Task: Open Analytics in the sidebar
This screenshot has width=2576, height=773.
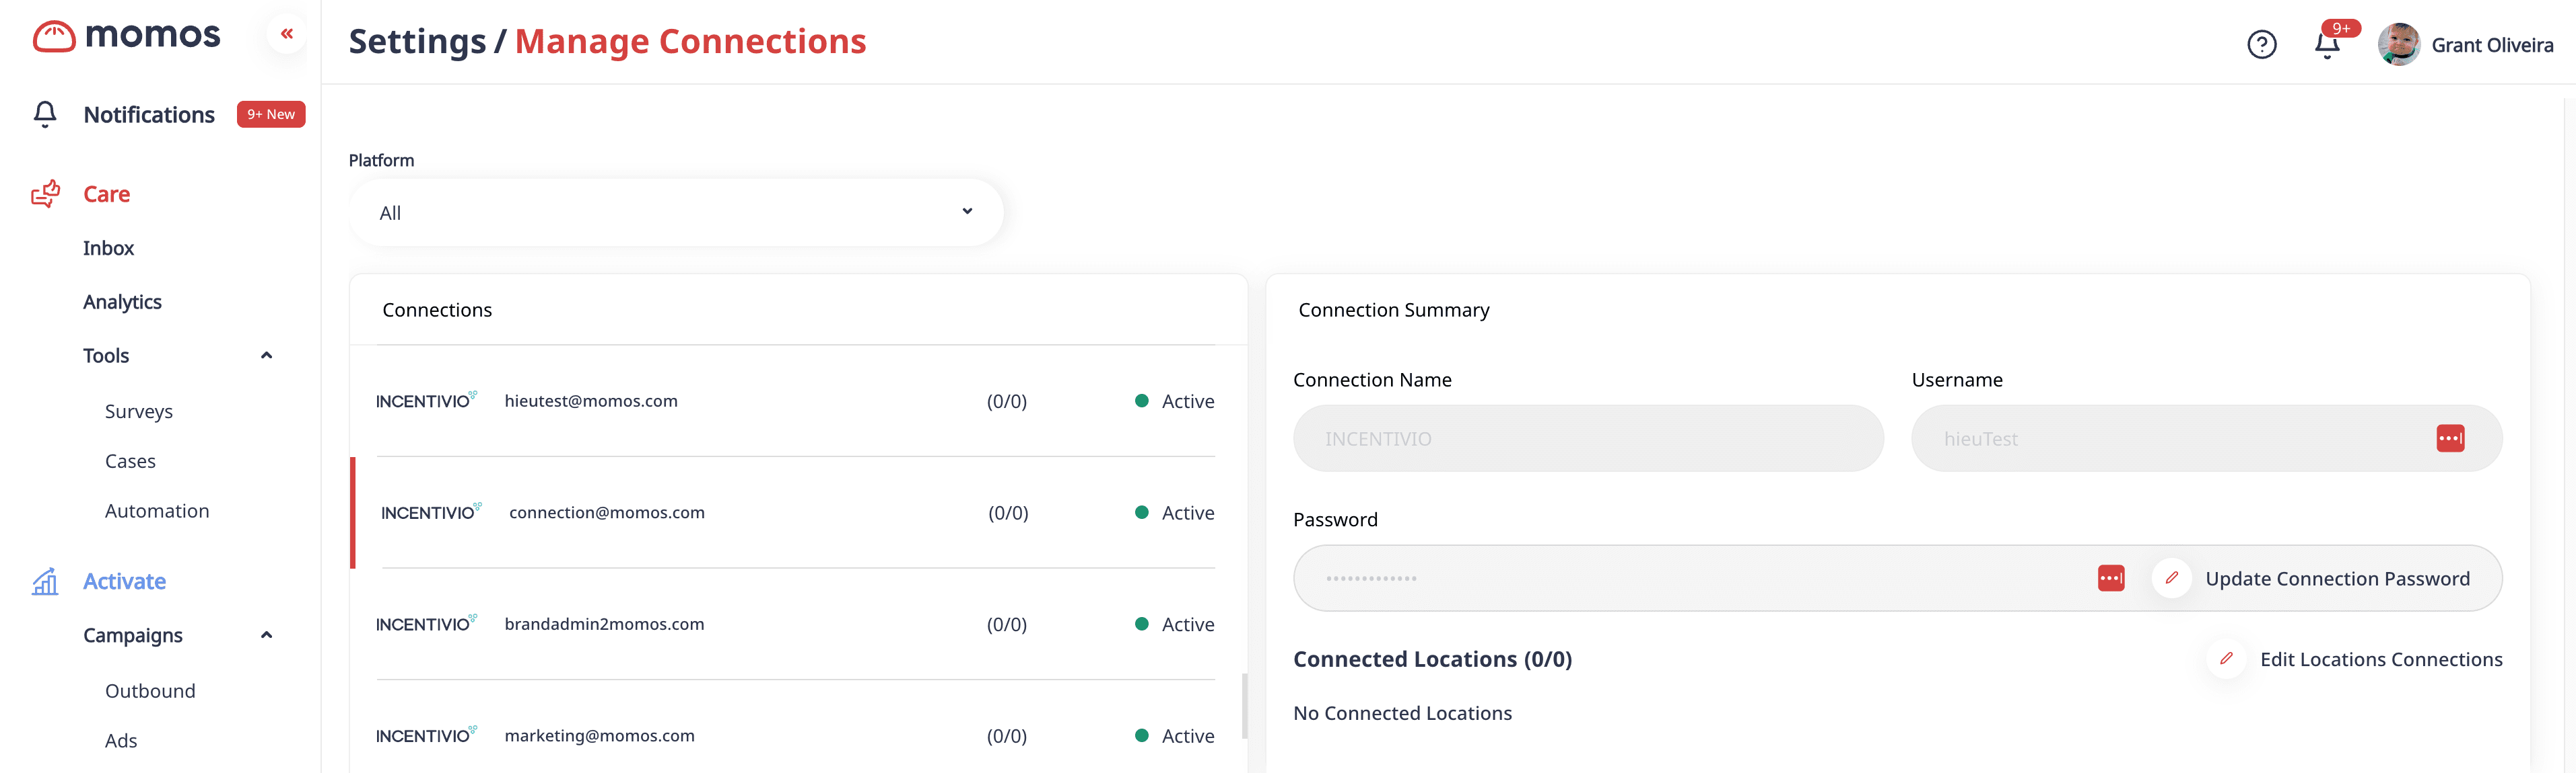Action: pos(122,302)
